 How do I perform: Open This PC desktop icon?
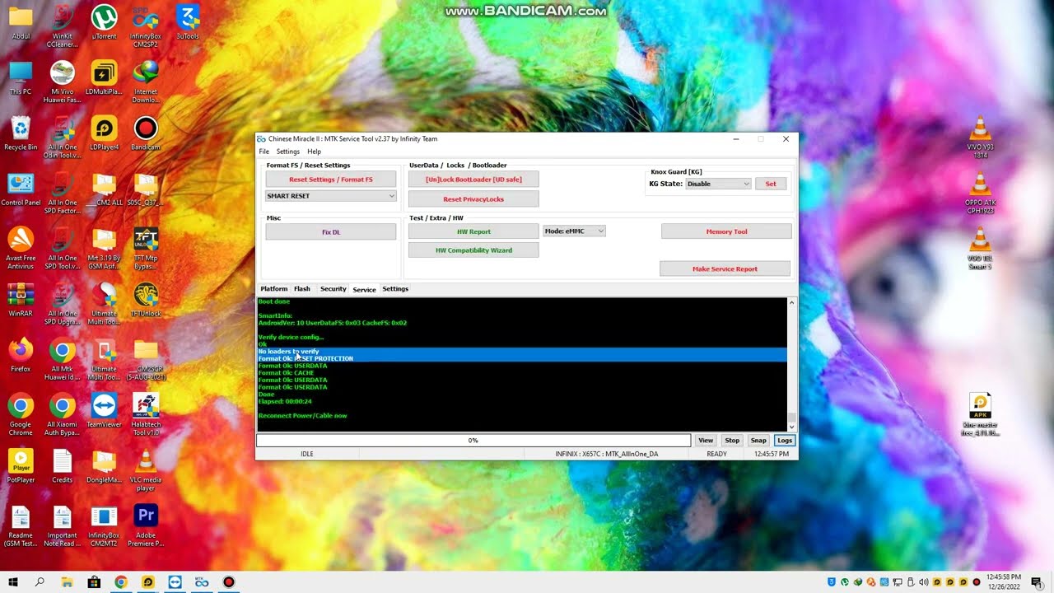pos(21,78)
